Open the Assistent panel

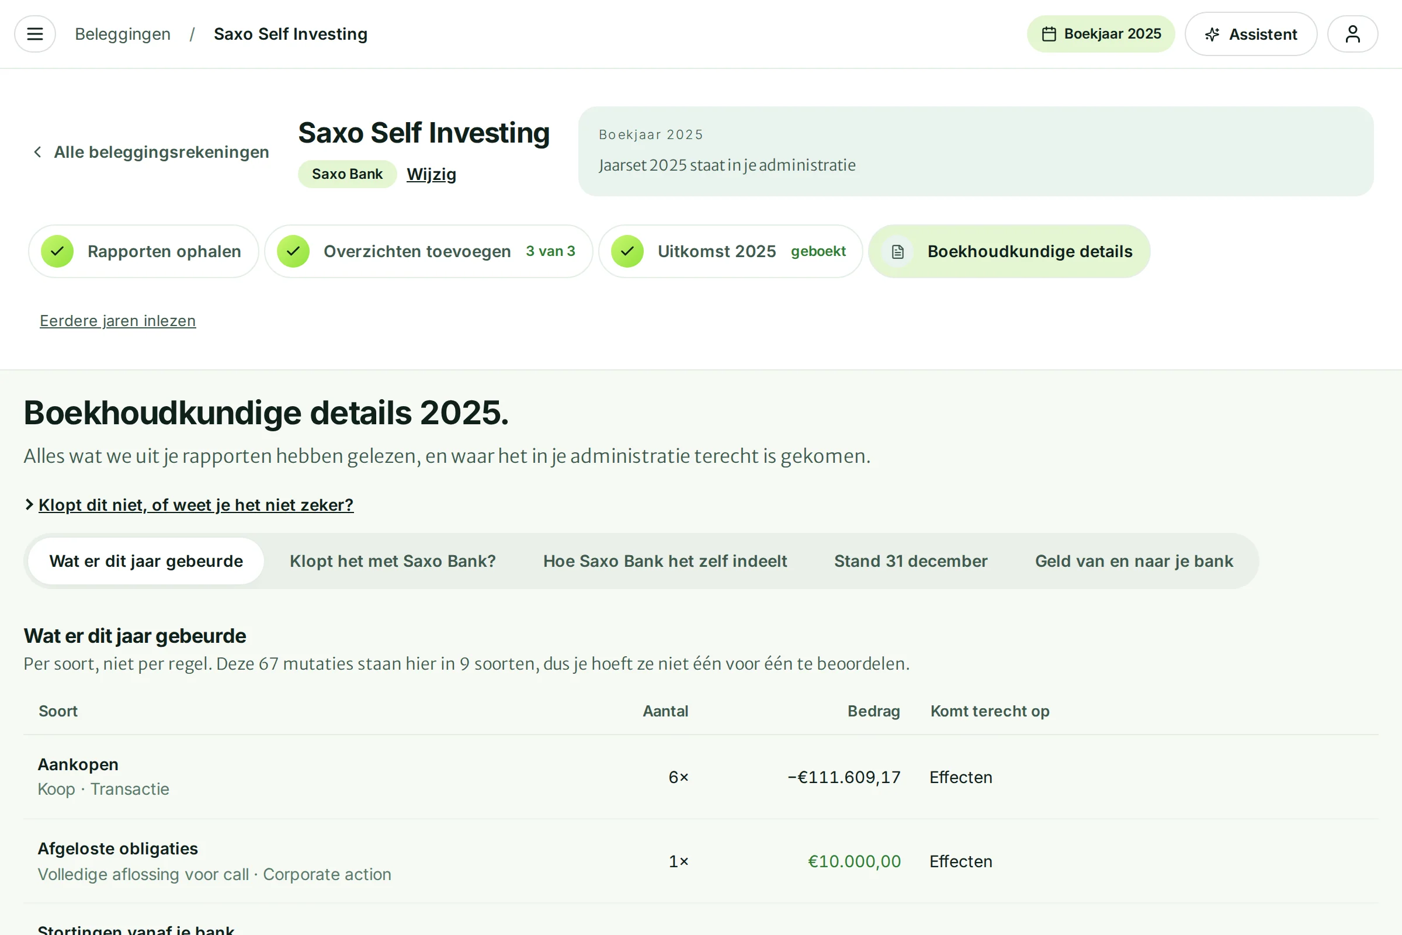coord(1251,34)
